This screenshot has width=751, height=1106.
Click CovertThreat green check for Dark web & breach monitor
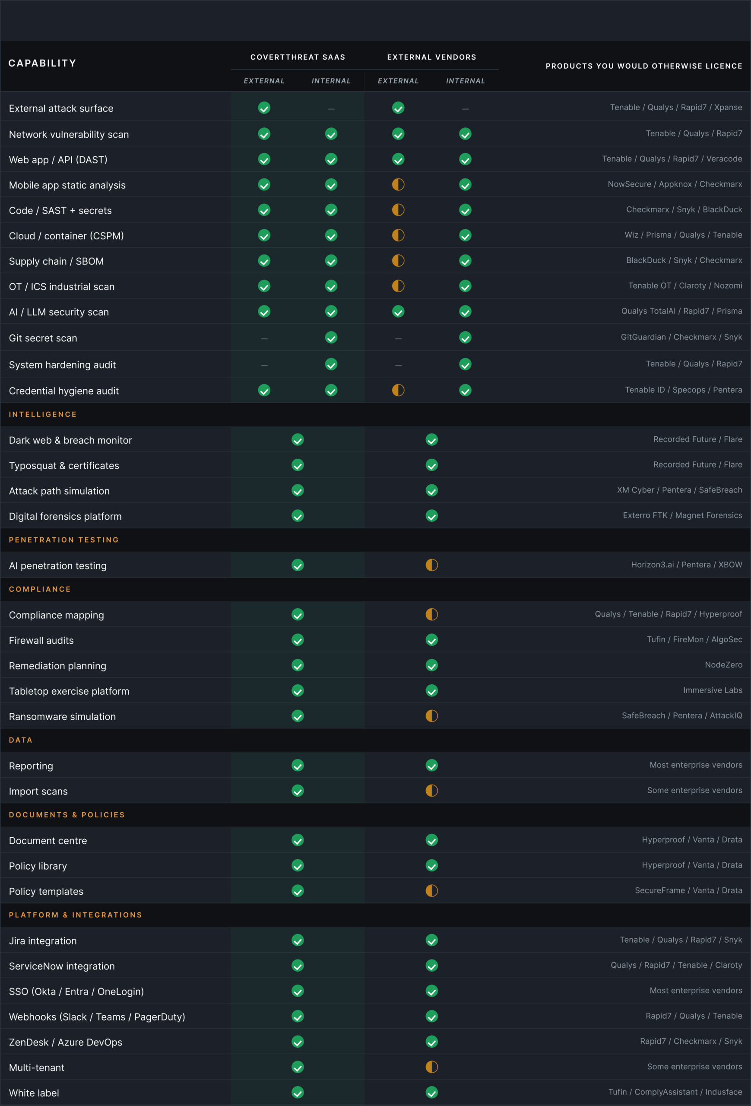tap(298, 440)
